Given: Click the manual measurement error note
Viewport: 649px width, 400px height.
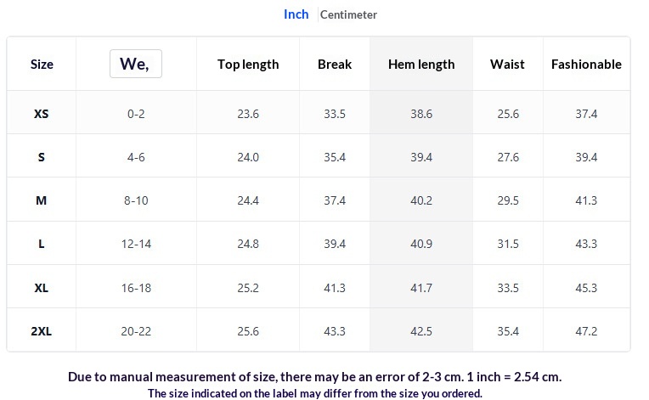Looking at the screenshot, I should click(x=314, y=377).
